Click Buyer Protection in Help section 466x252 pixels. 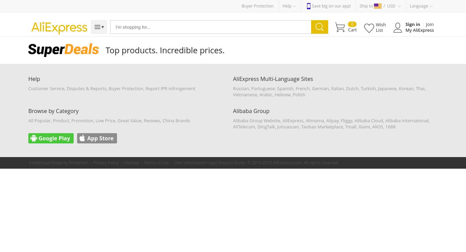click(x=126, y=88)
